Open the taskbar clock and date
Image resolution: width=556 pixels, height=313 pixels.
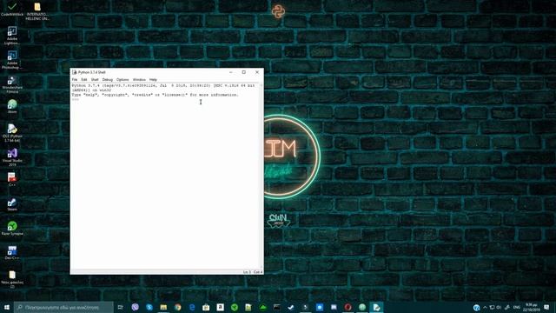point(531,307)
